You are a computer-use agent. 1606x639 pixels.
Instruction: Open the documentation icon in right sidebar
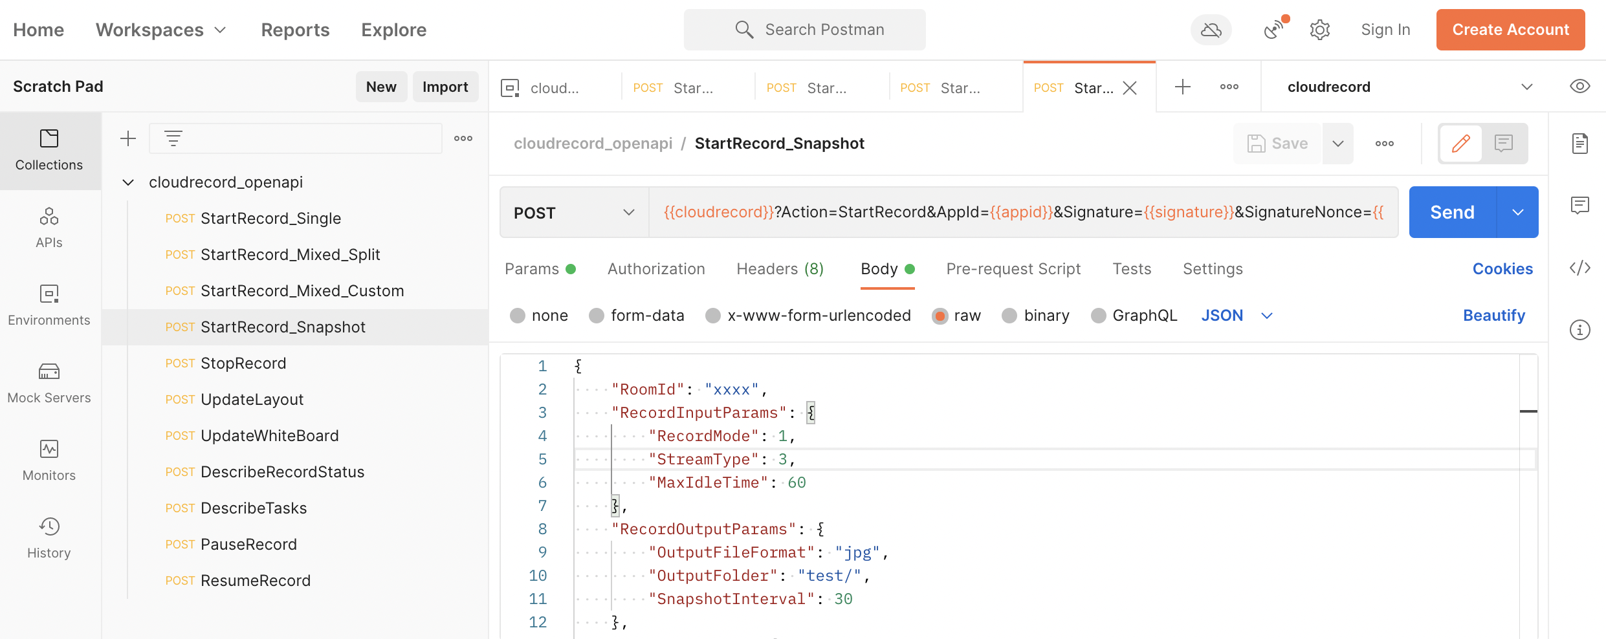[x=1579, y=144]
